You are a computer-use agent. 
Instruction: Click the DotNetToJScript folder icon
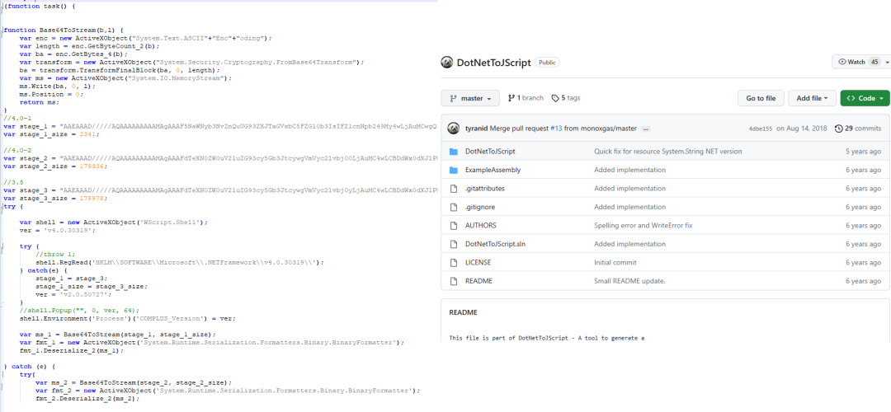point(454,152)
